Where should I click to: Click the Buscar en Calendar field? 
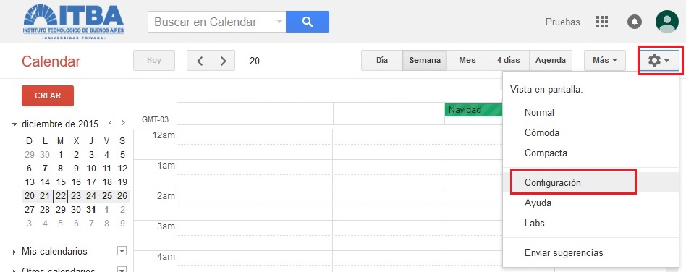click(x=212, y=22)
